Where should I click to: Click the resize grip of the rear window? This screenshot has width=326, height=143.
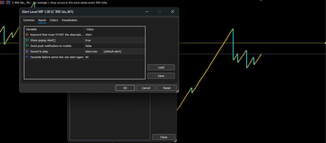[176, 141]
